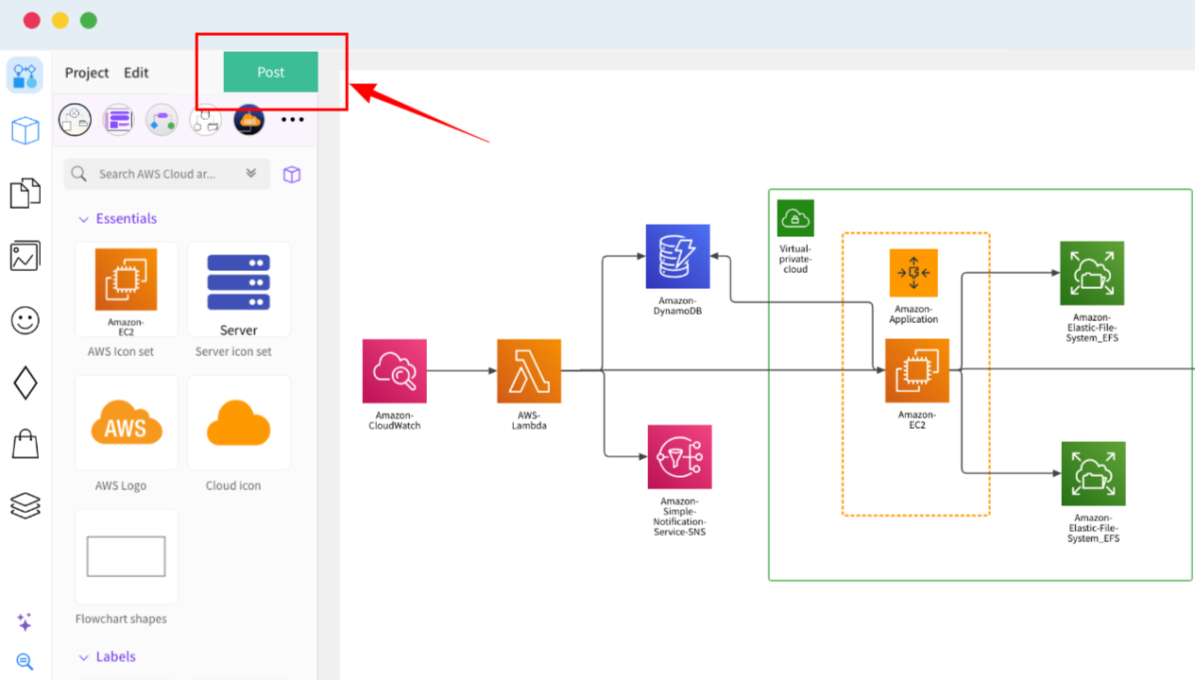Choose the AWS Icon set thumbnail
Viewport: 1195px width, 680px height.
[x=127, y=290]
